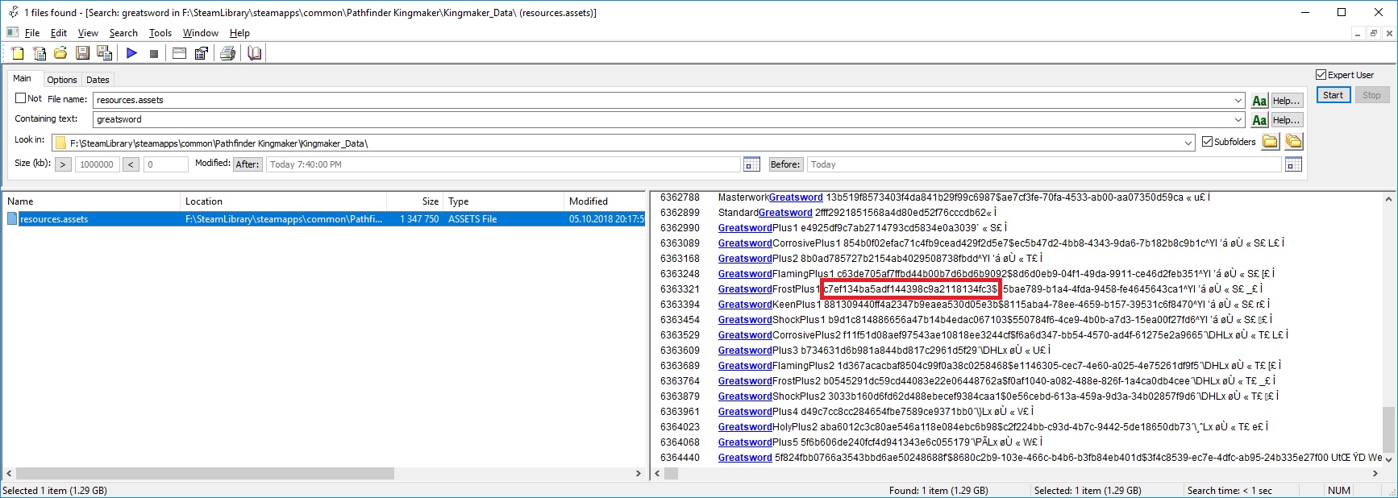Click the file list horizontal scrollbar thumb

(x=205, y=474)
